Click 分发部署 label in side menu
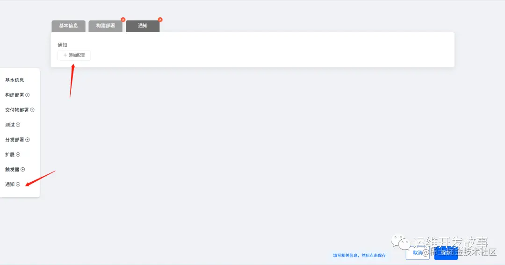Screen dimensions: 505x265 pos(14,139)
